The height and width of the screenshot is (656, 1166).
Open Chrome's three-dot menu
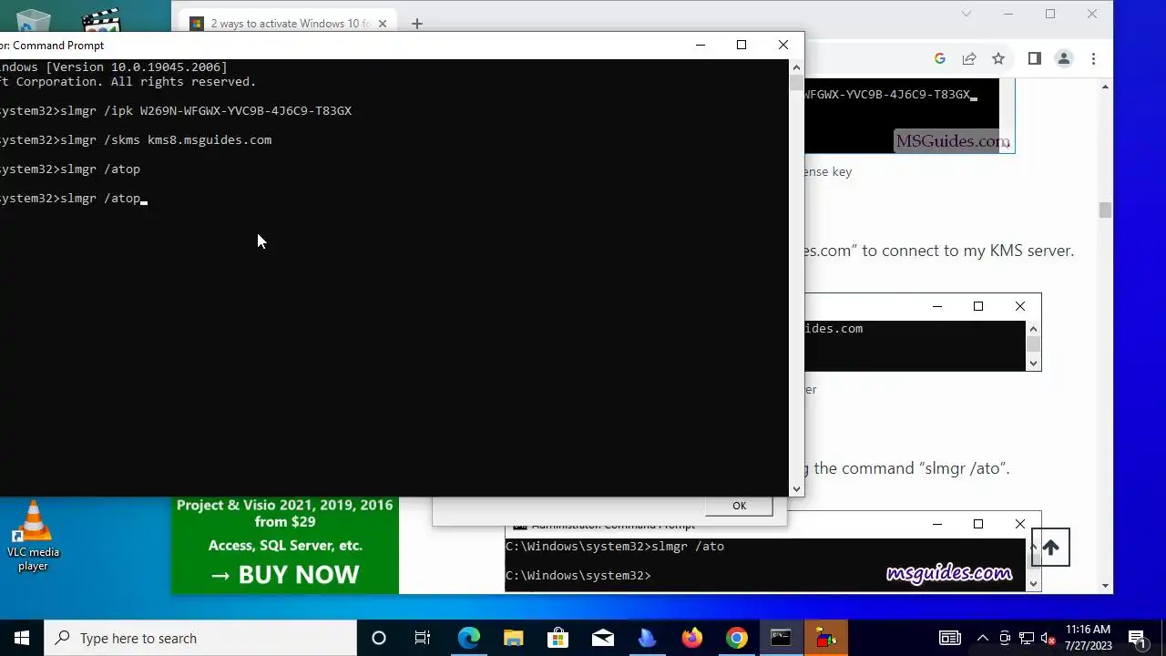(1093, 58)
